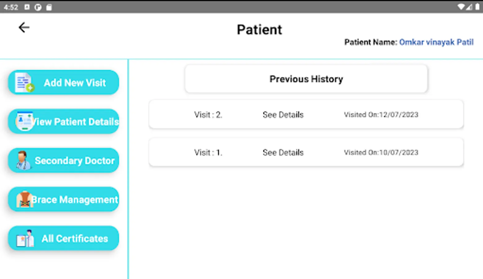Tap the visit date 12/07/2023

[381, 115]
